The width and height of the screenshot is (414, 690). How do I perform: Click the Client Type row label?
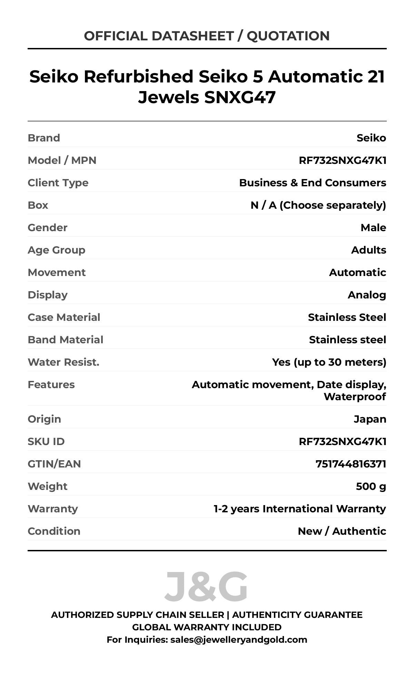pos(58,183)
